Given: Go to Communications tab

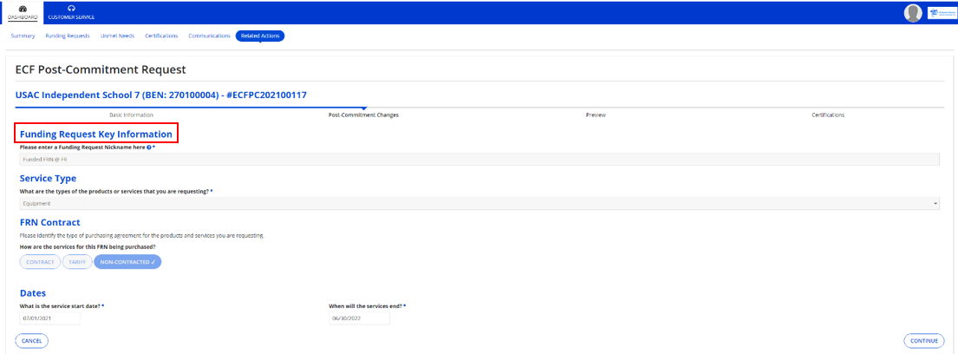Looking at the screenshot, I should 210,36.
